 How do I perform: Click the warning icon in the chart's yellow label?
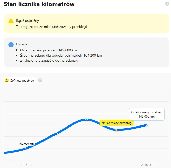[x=103, y=123]
